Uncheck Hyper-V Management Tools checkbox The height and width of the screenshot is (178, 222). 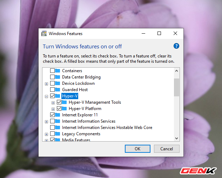(59, 102)
